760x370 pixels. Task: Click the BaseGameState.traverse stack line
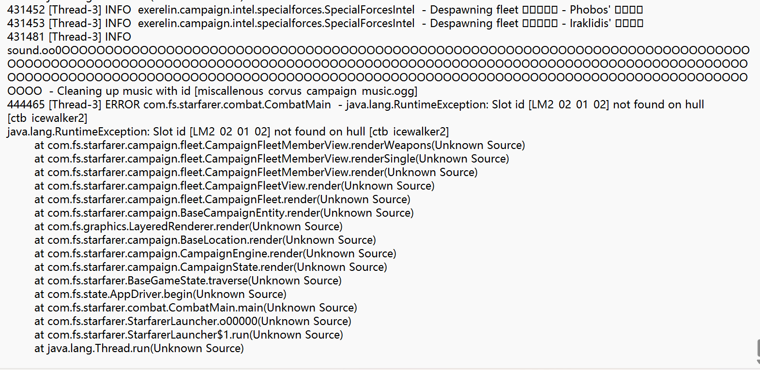[x=188, y=281]
